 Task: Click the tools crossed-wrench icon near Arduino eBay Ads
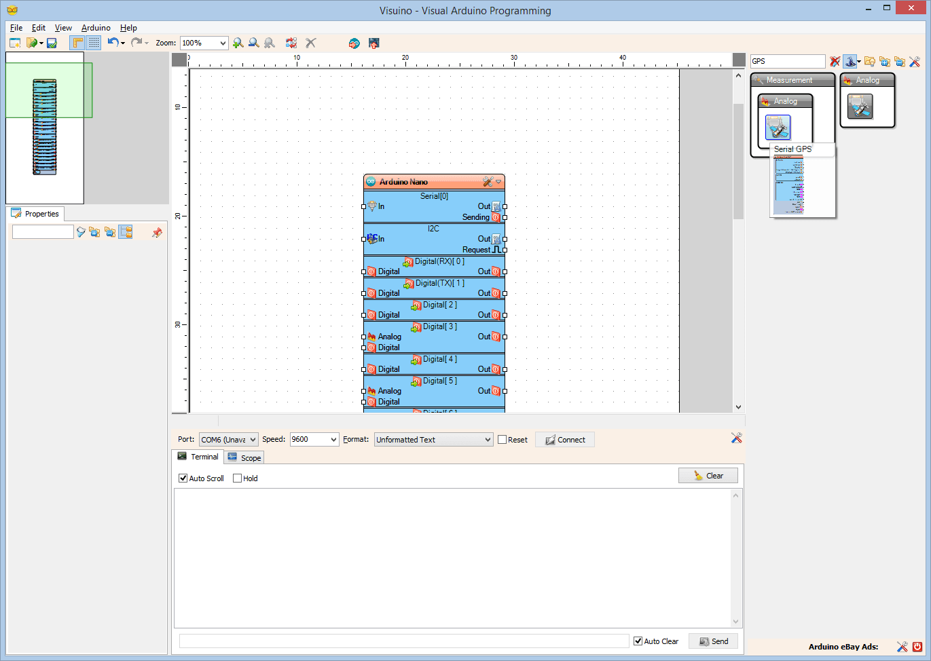click(x=902, y=647)
